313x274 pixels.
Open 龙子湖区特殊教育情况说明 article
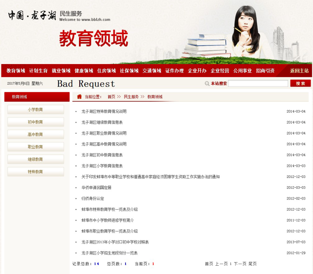104,111
